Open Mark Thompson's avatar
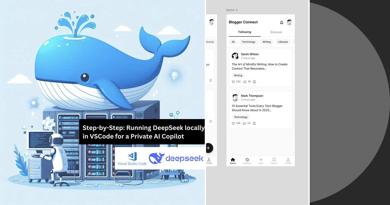Screen dimensions: 390x205 235,98
